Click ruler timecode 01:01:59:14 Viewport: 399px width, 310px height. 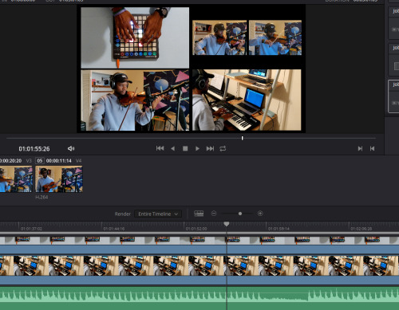click(x=279, y=229)
